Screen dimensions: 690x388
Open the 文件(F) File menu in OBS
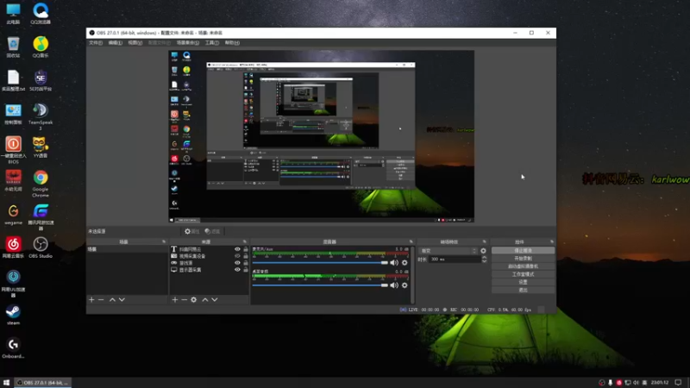96,42
